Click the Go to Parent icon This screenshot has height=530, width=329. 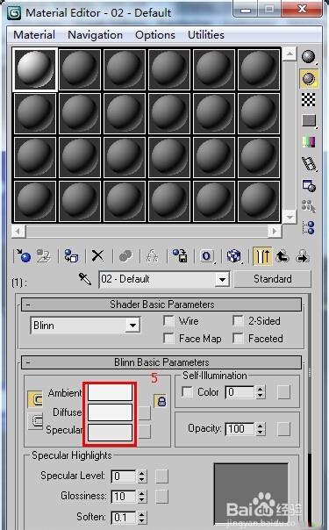click(283, 256)
